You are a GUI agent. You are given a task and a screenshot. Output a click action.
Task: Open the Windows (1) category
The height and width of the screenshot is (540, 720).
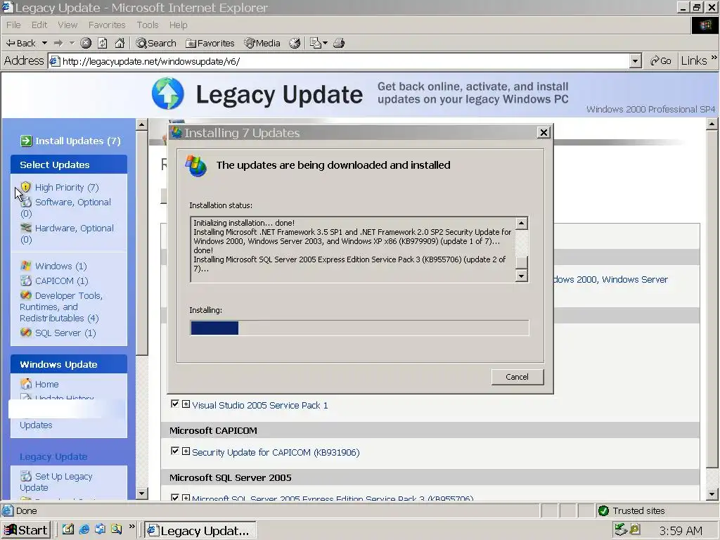(60, 266)
